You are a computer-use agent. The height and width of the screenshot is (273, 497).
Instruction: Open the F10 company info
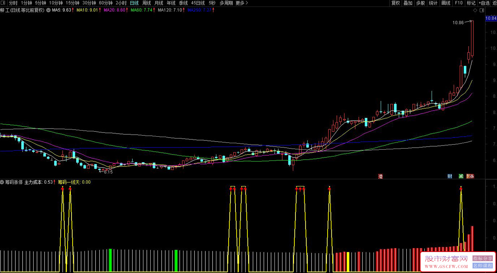pos(458,3)
